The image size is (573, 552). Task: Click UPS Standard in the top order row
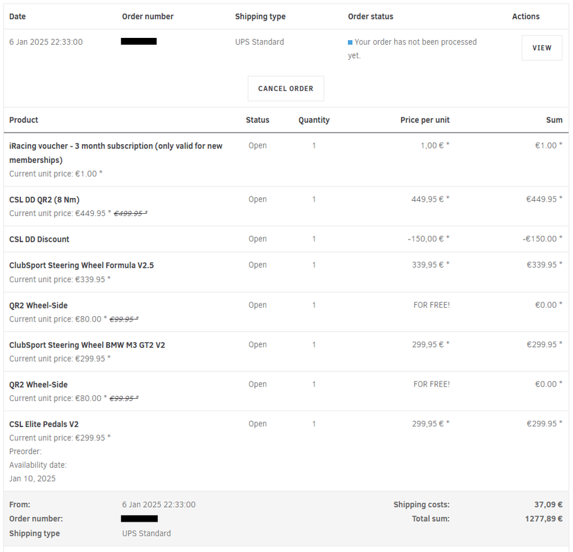pos(260,42)
